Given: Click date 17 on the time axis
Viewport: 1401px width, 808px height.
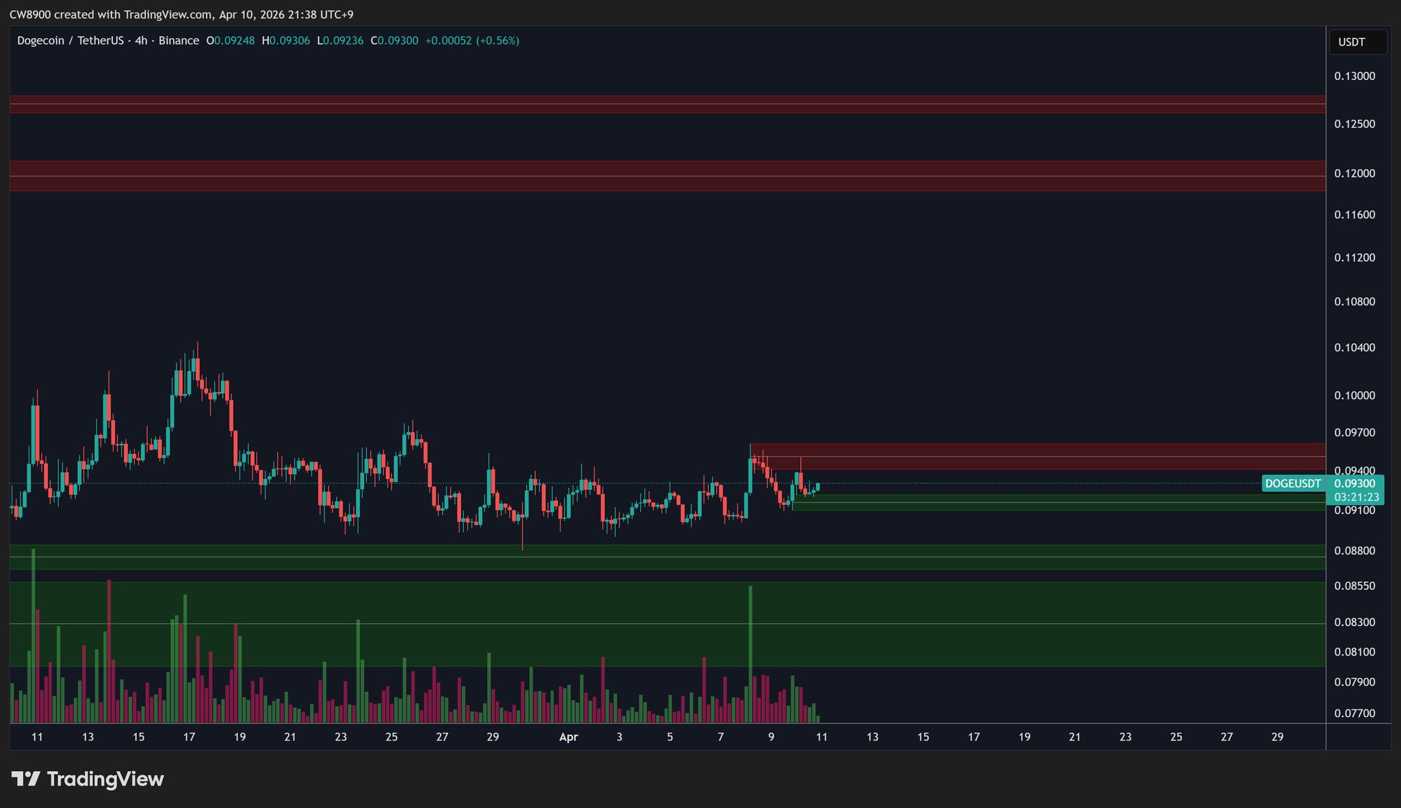Looking at the screenshot, I should pos(189,737).
